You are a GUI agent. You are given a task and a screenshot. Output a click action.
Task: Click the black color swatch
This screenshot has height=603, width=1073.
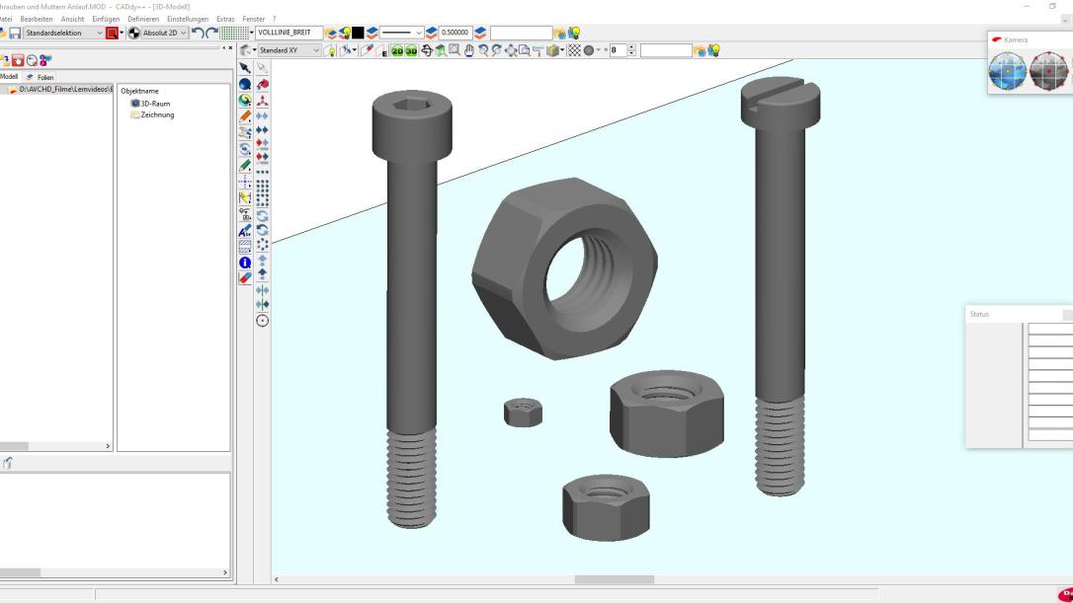click(x=358, y=33)
